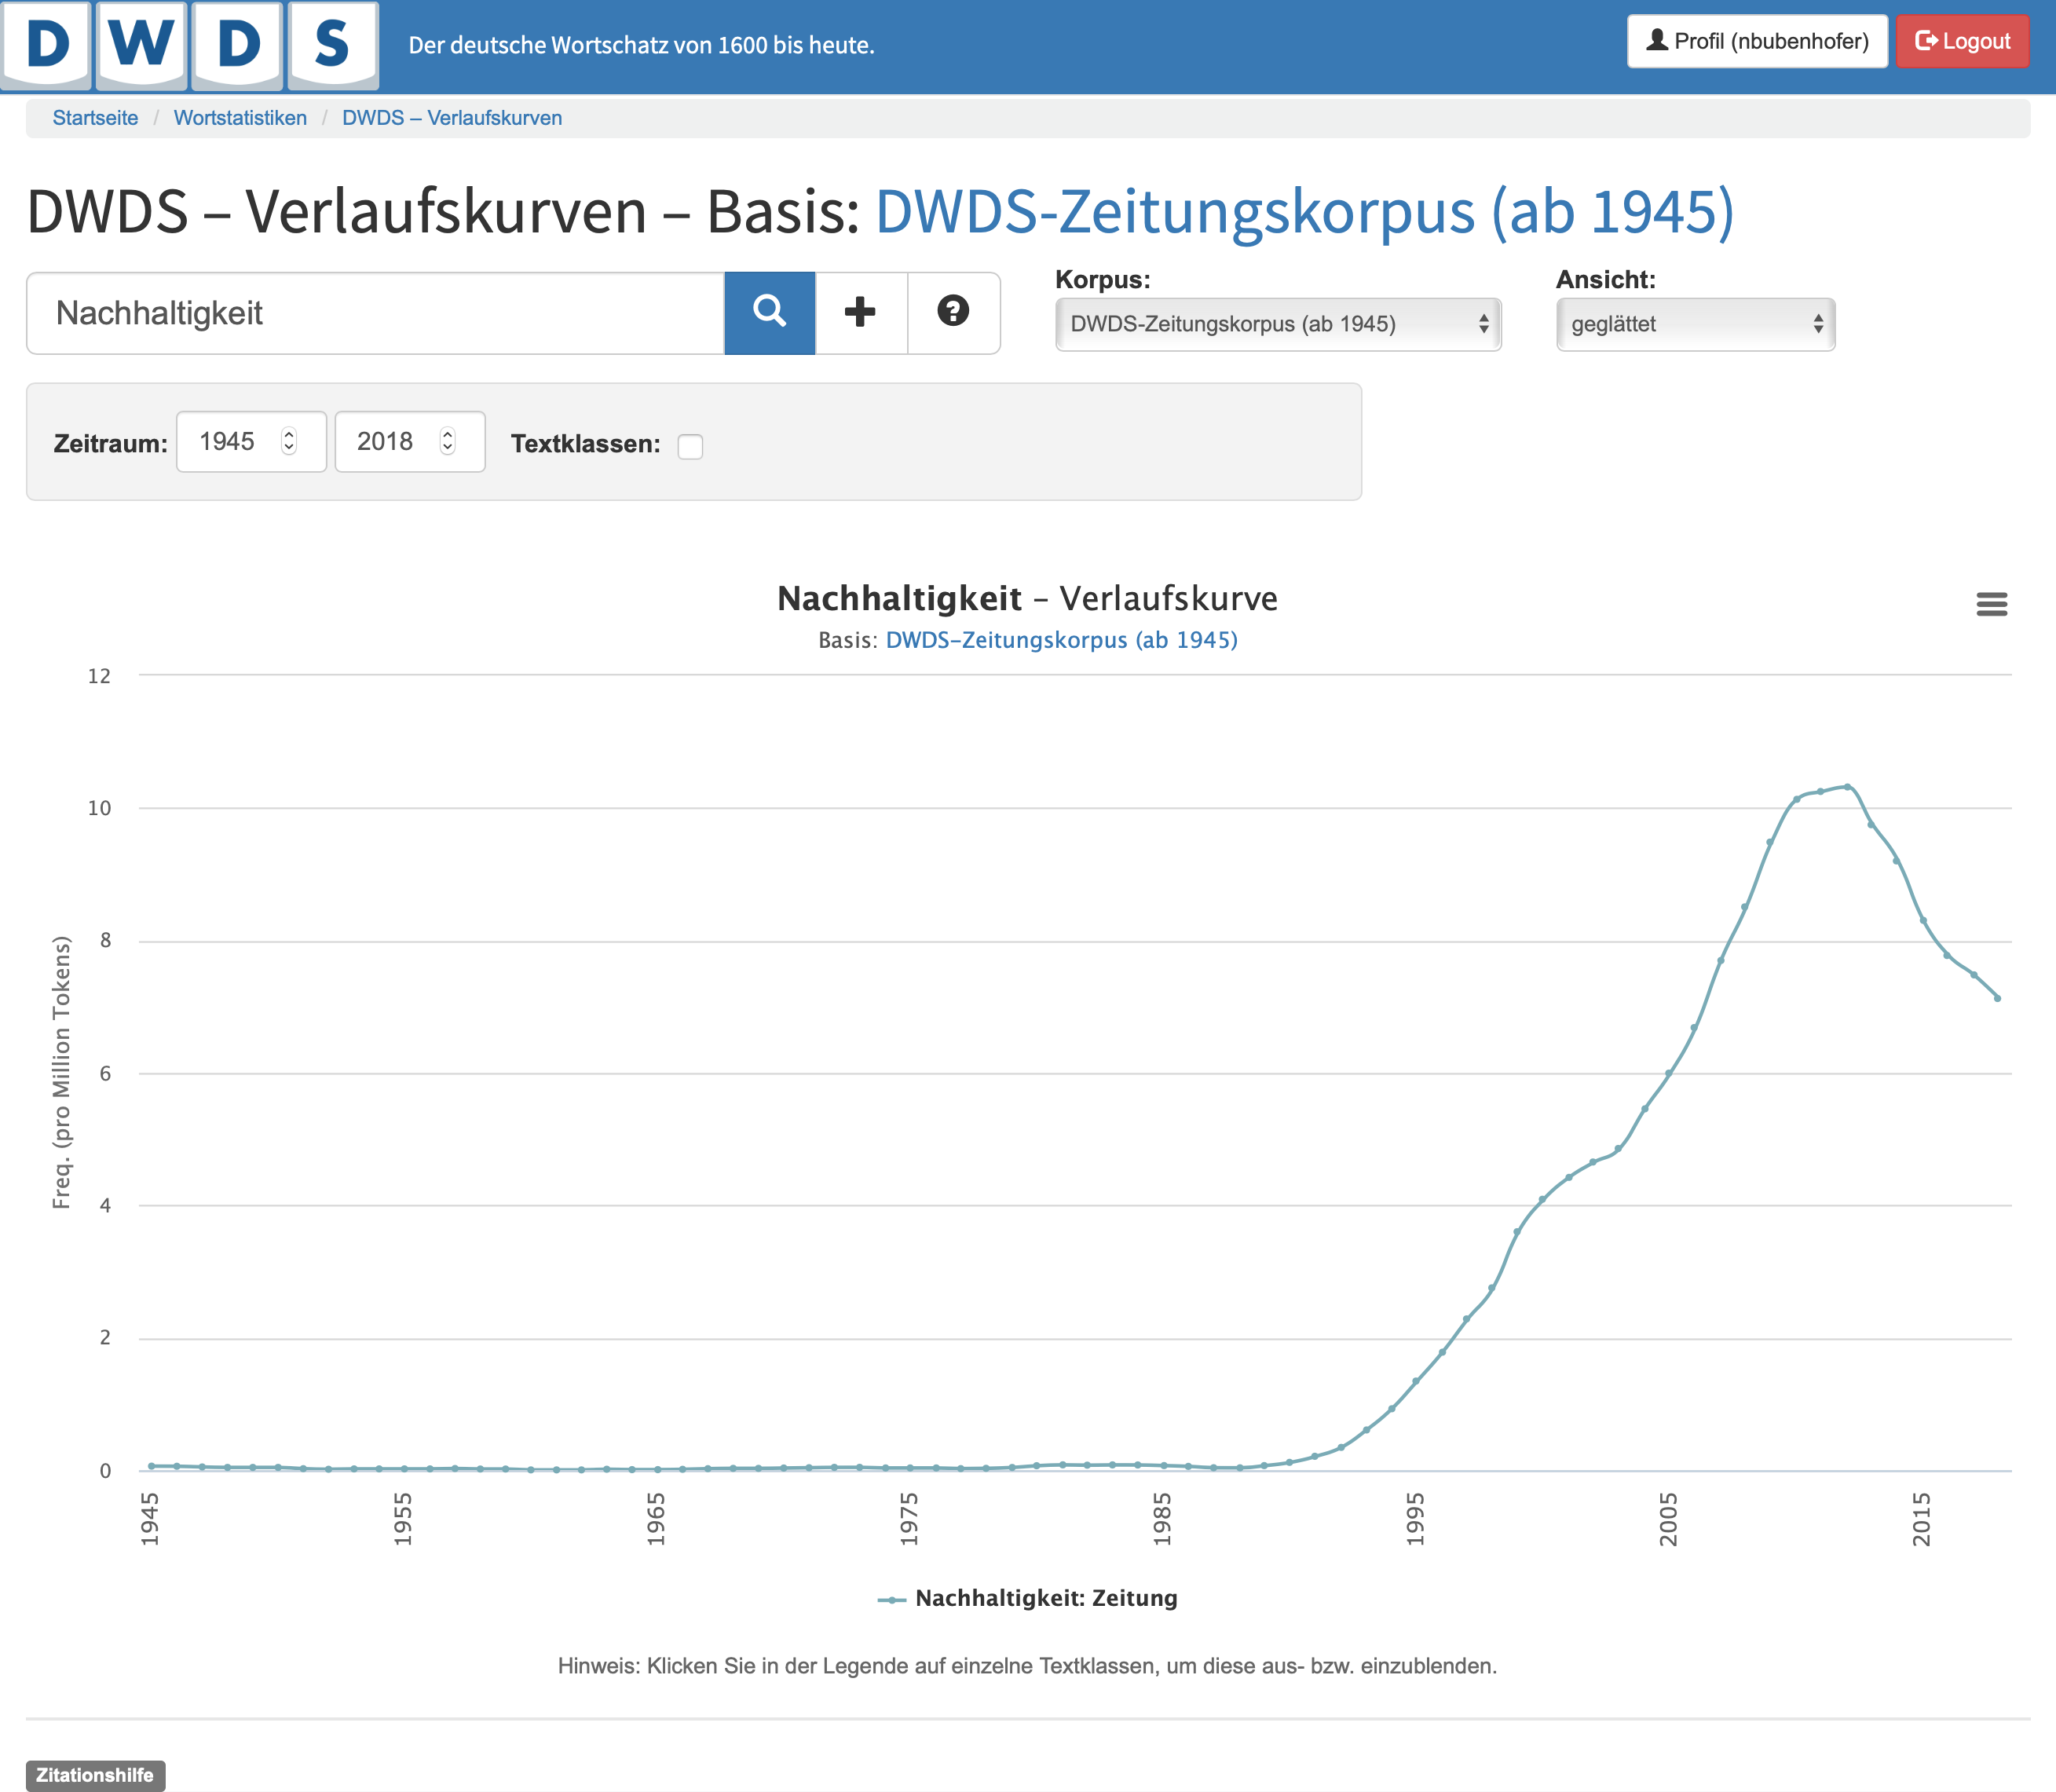Click the Textklassen label
This screenshot has width=2056, height=1792.
585,443
